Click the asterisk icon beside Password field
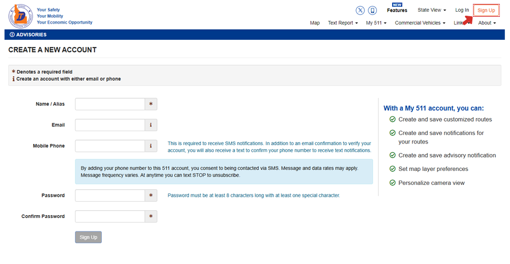The image size is (510, 264). coord(151,196)
